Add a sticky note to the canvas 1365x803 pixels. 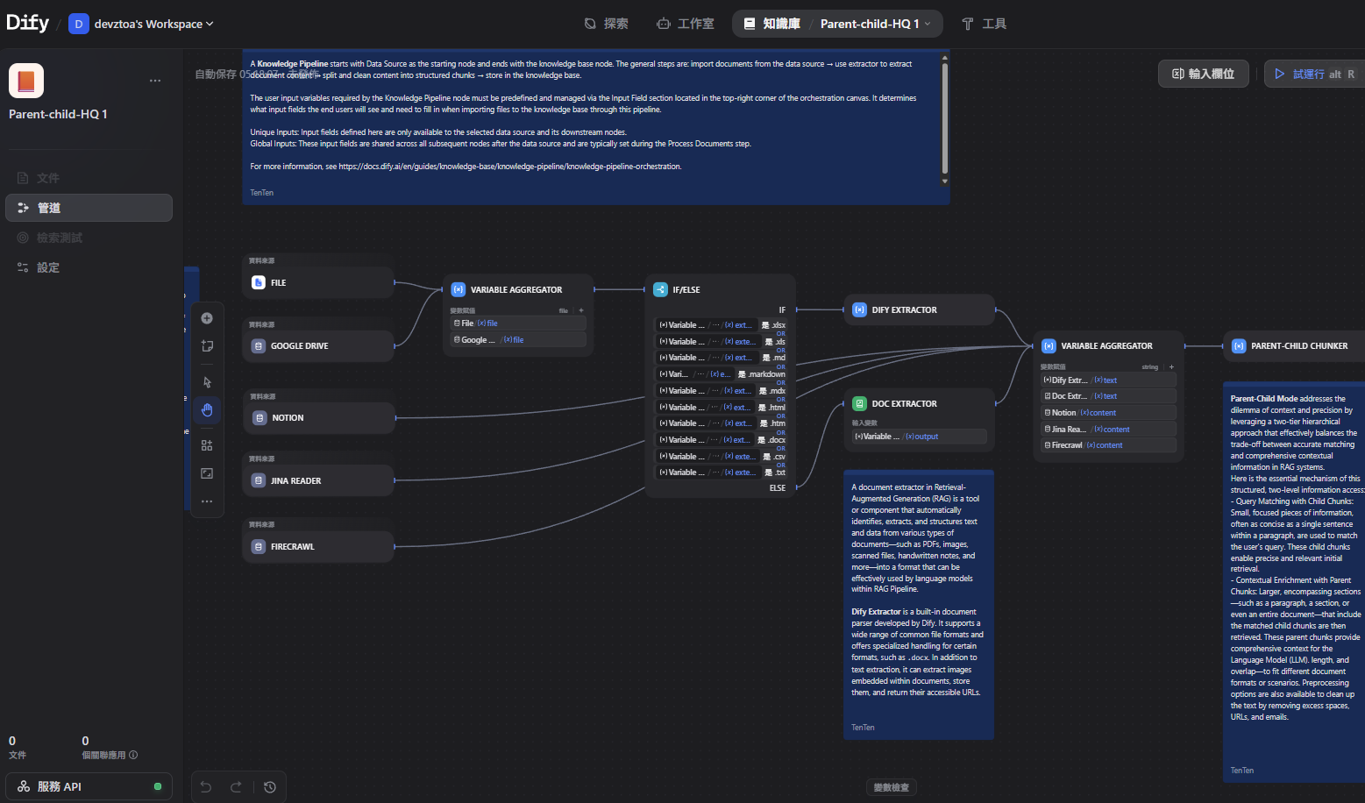[207, 346]
